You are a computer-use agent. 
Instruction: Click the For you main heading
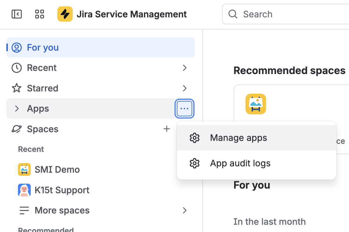coord(252,185)
